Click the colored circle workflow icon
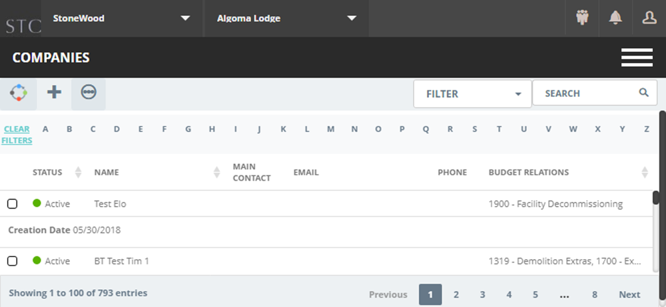The width and height of the screenshot is (666, 307). tap(18, 92)
